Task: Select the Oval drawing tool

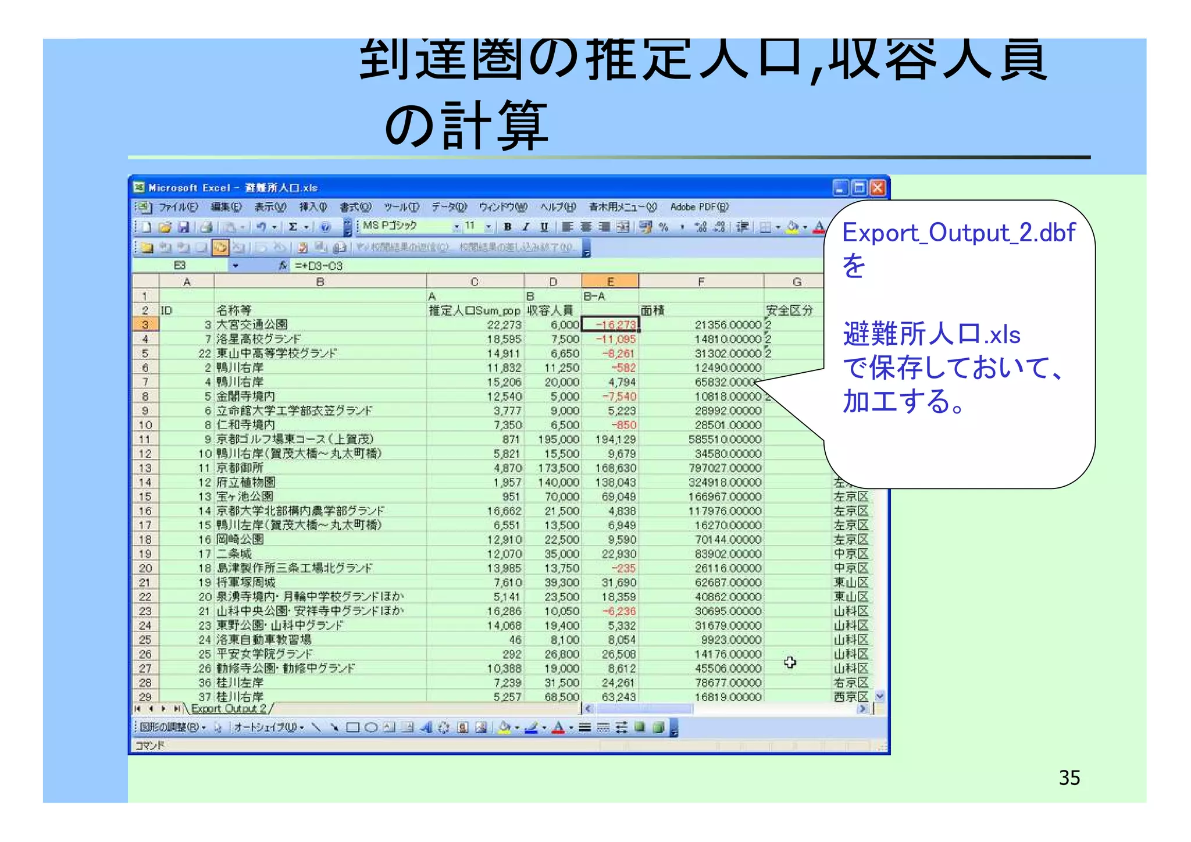Action: click(371, 727)
